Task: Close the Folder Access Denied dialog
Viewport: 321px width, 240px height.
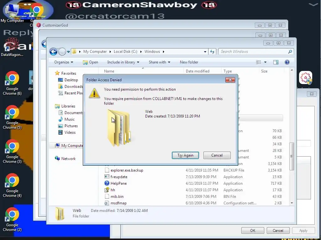Action: (230, 80)
